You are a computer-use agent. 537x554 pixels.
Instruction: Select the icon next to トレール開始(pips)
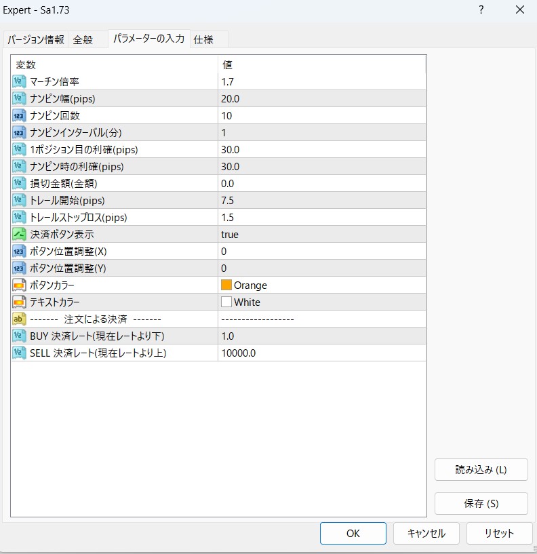coord(19,200)
